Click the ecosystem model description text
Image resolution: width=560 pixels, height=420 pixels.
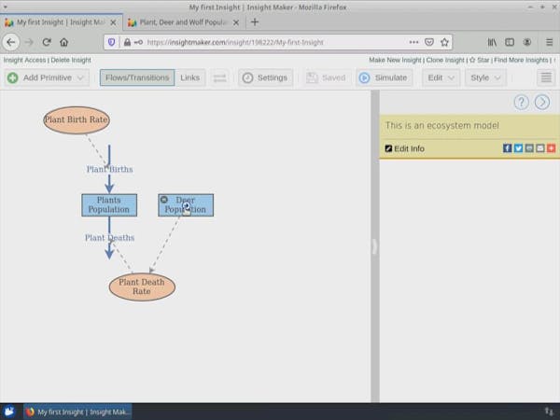pyautogui.click(x=441, y=126)
